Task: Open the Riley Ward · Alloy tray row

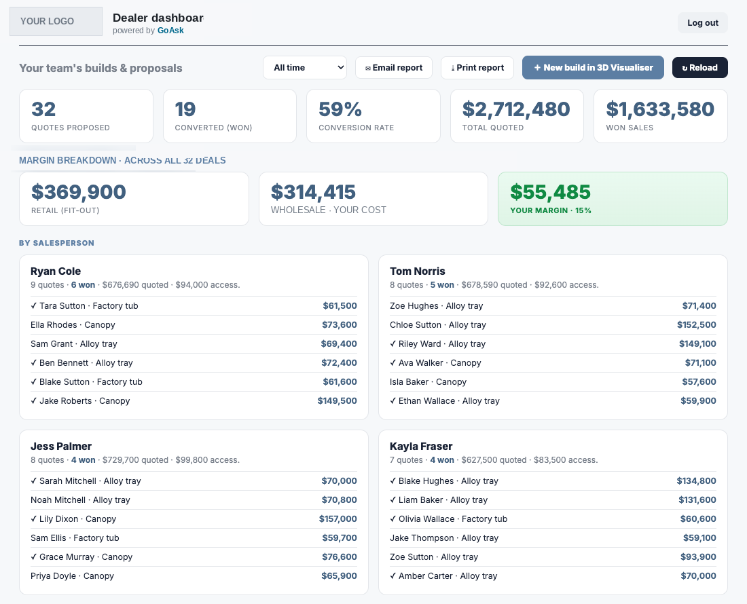Action: [x=553, y=344]
